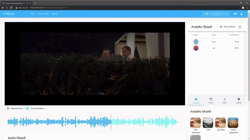Click the Name column header
250x140 pixels.
coord(214,35)
